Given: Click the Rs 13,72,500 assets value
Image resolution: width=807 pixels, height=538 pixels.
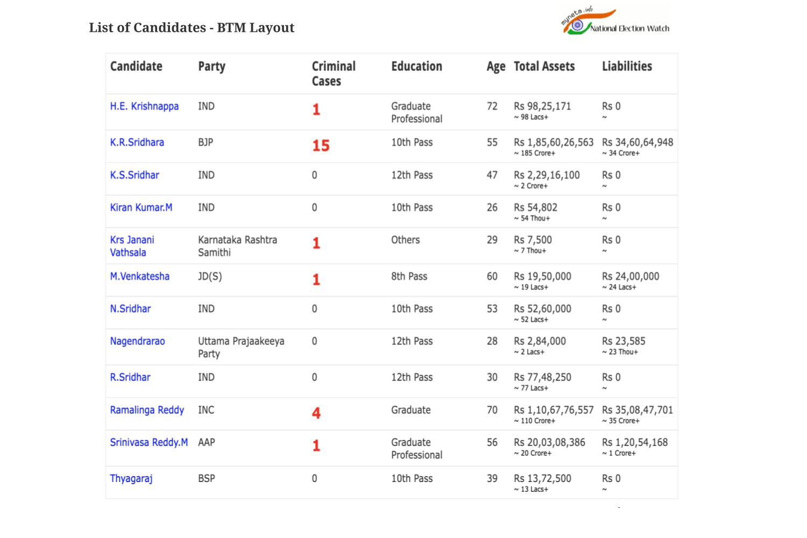Looking at the screenshot, I should pyautogui.click(x=542, y=478).
